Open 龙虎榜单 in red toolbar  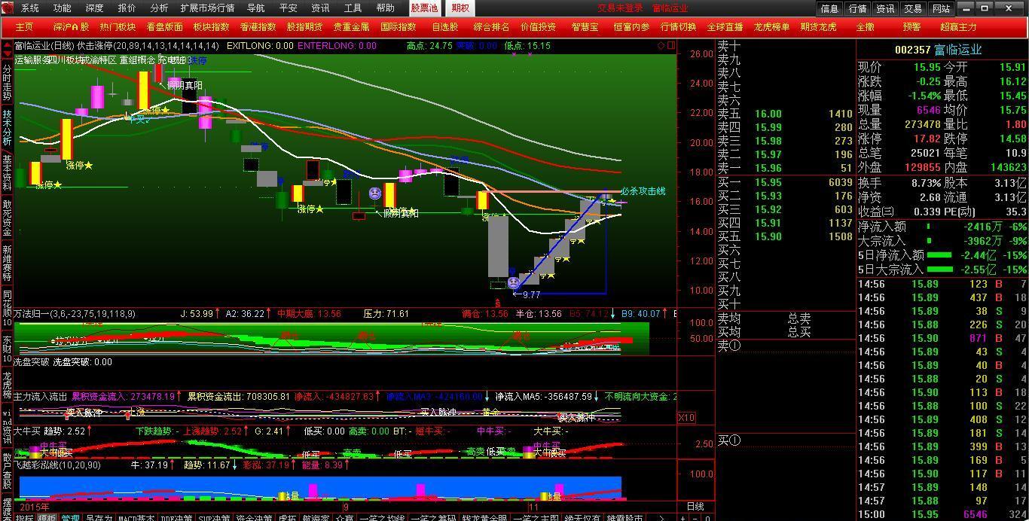771,26
